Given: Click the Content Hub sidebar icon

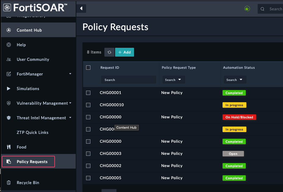Looking at the screenshot, I should pyautogui.click(x=9, y=30).
